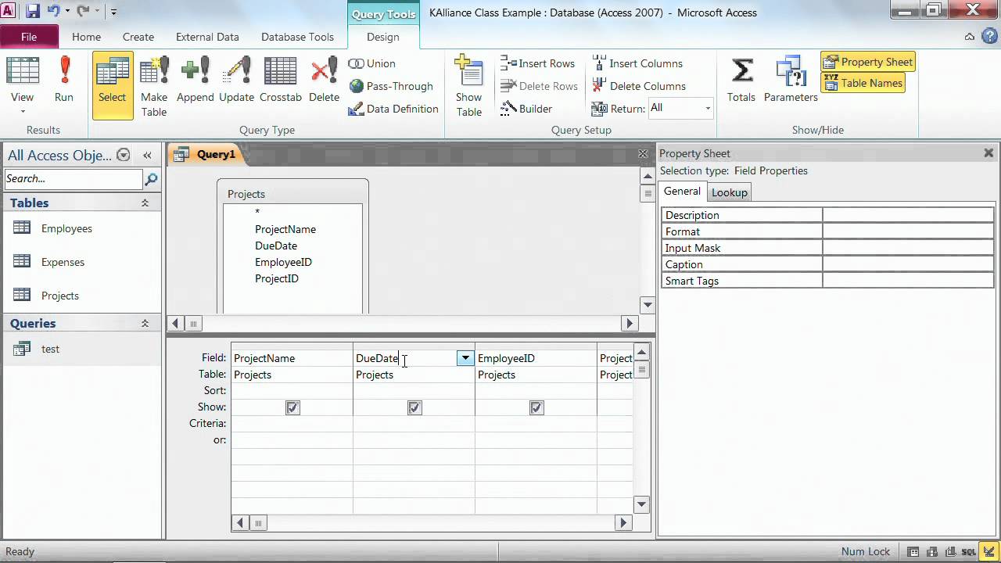The image size is (1001, 563).
Task: Choose the Crosstab query type
Action: tap(280, 81)
